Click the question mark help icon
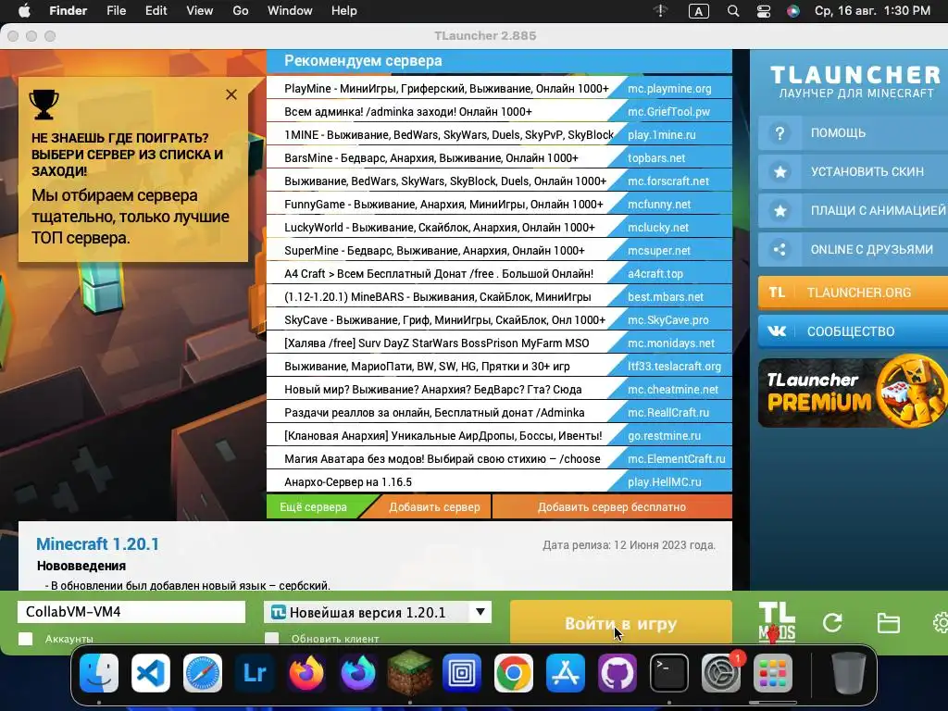948x711 pixels. [x=780, y=133]
